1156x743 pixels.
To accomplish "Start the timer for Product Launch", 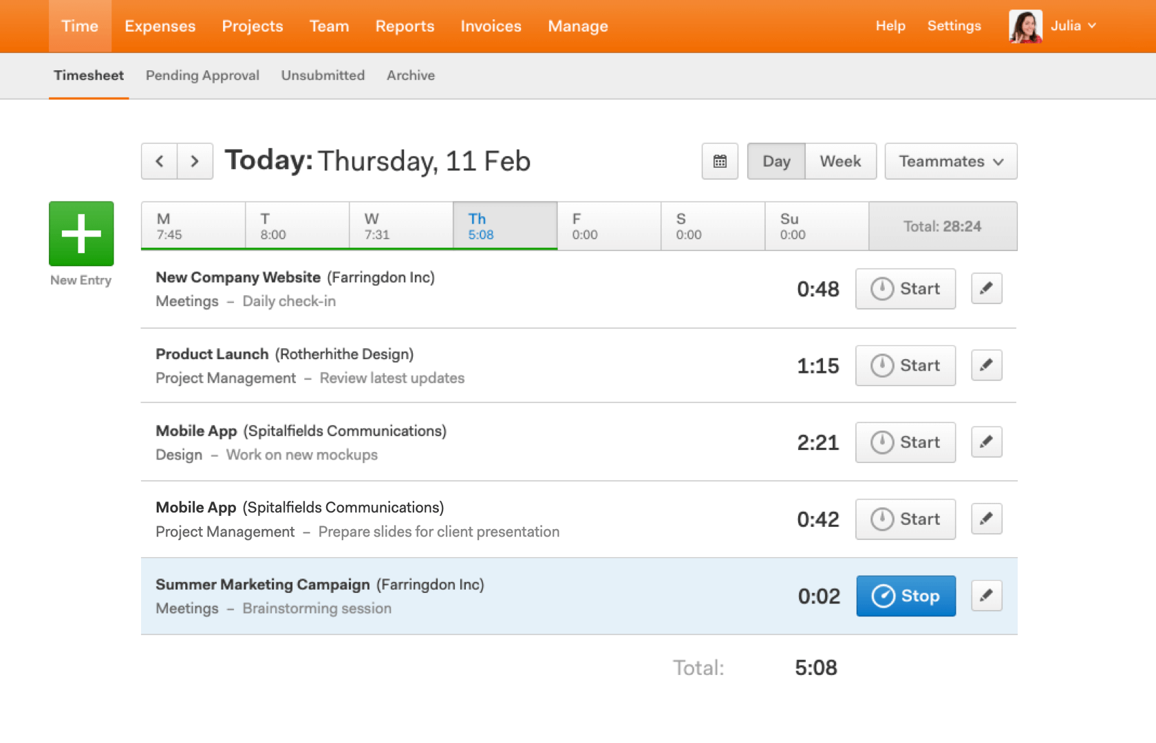I will tap(906, 365).
